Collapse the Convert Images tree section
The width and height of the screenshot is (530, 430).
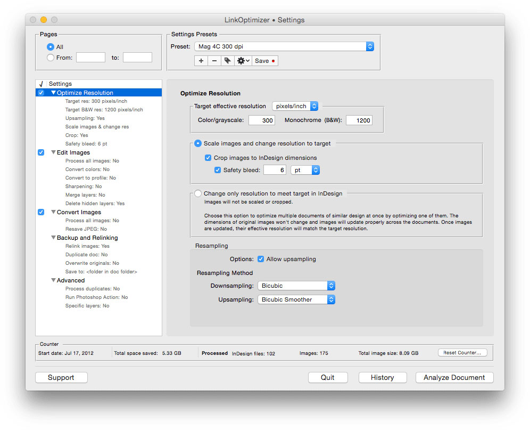tap(53, 212)
